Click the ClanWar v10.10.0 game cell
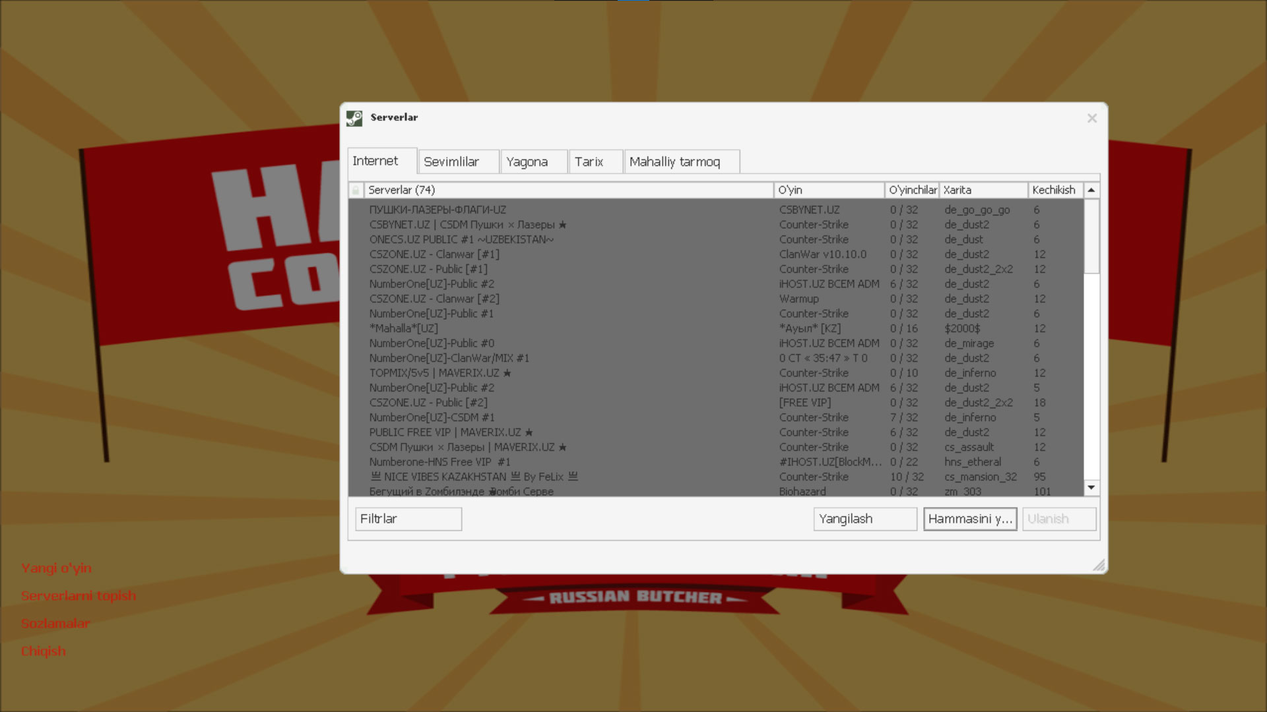This screenshot has width=1267, height=712. click(x=823, y=254)
